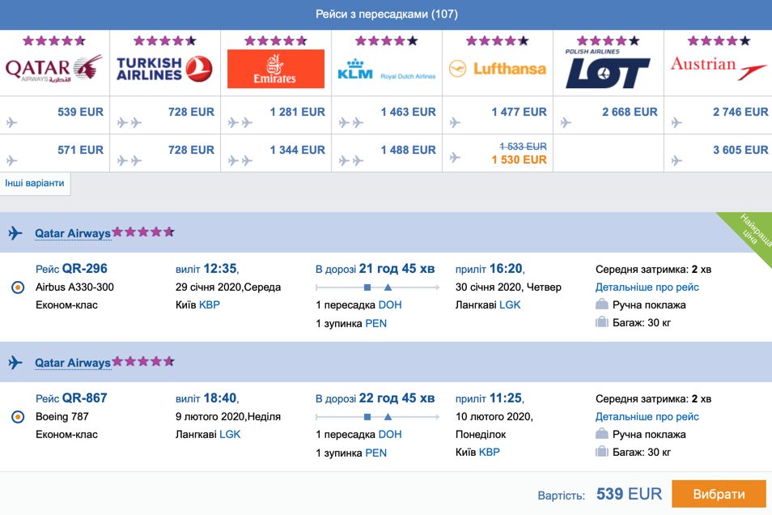Select the QR-867 return flight radio button
This screenshot has width=772, height=515.
tap(18, 417)
